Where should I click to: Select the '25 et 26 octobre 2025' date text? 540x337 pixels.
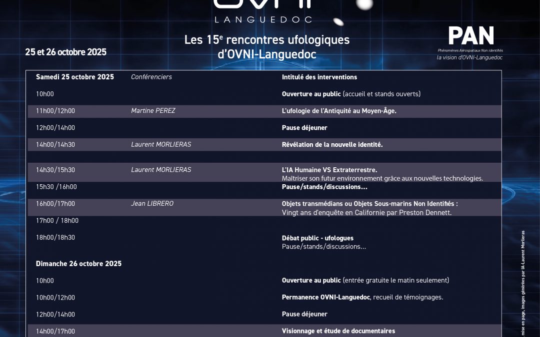click(65, 52)
